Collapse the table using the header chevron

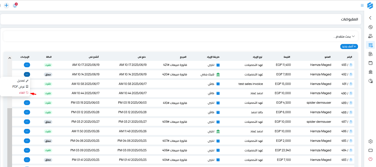10,58
